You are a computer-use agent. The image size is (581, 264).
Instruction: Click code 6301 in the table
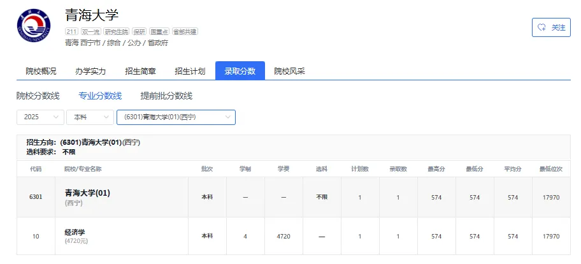(x=36, y=197)
